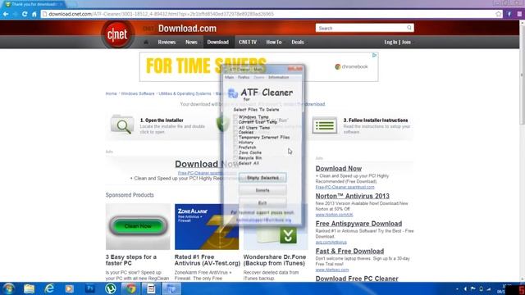Screen dimensions: 525x295
Task: Launch Internet Explorer from the taskbar
Action: 49,288
